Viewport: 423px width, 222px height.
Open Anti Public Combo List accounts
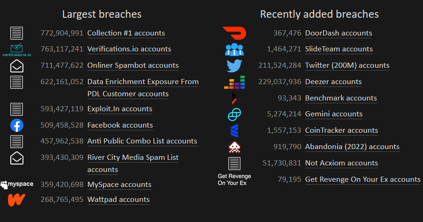point(142,141)
